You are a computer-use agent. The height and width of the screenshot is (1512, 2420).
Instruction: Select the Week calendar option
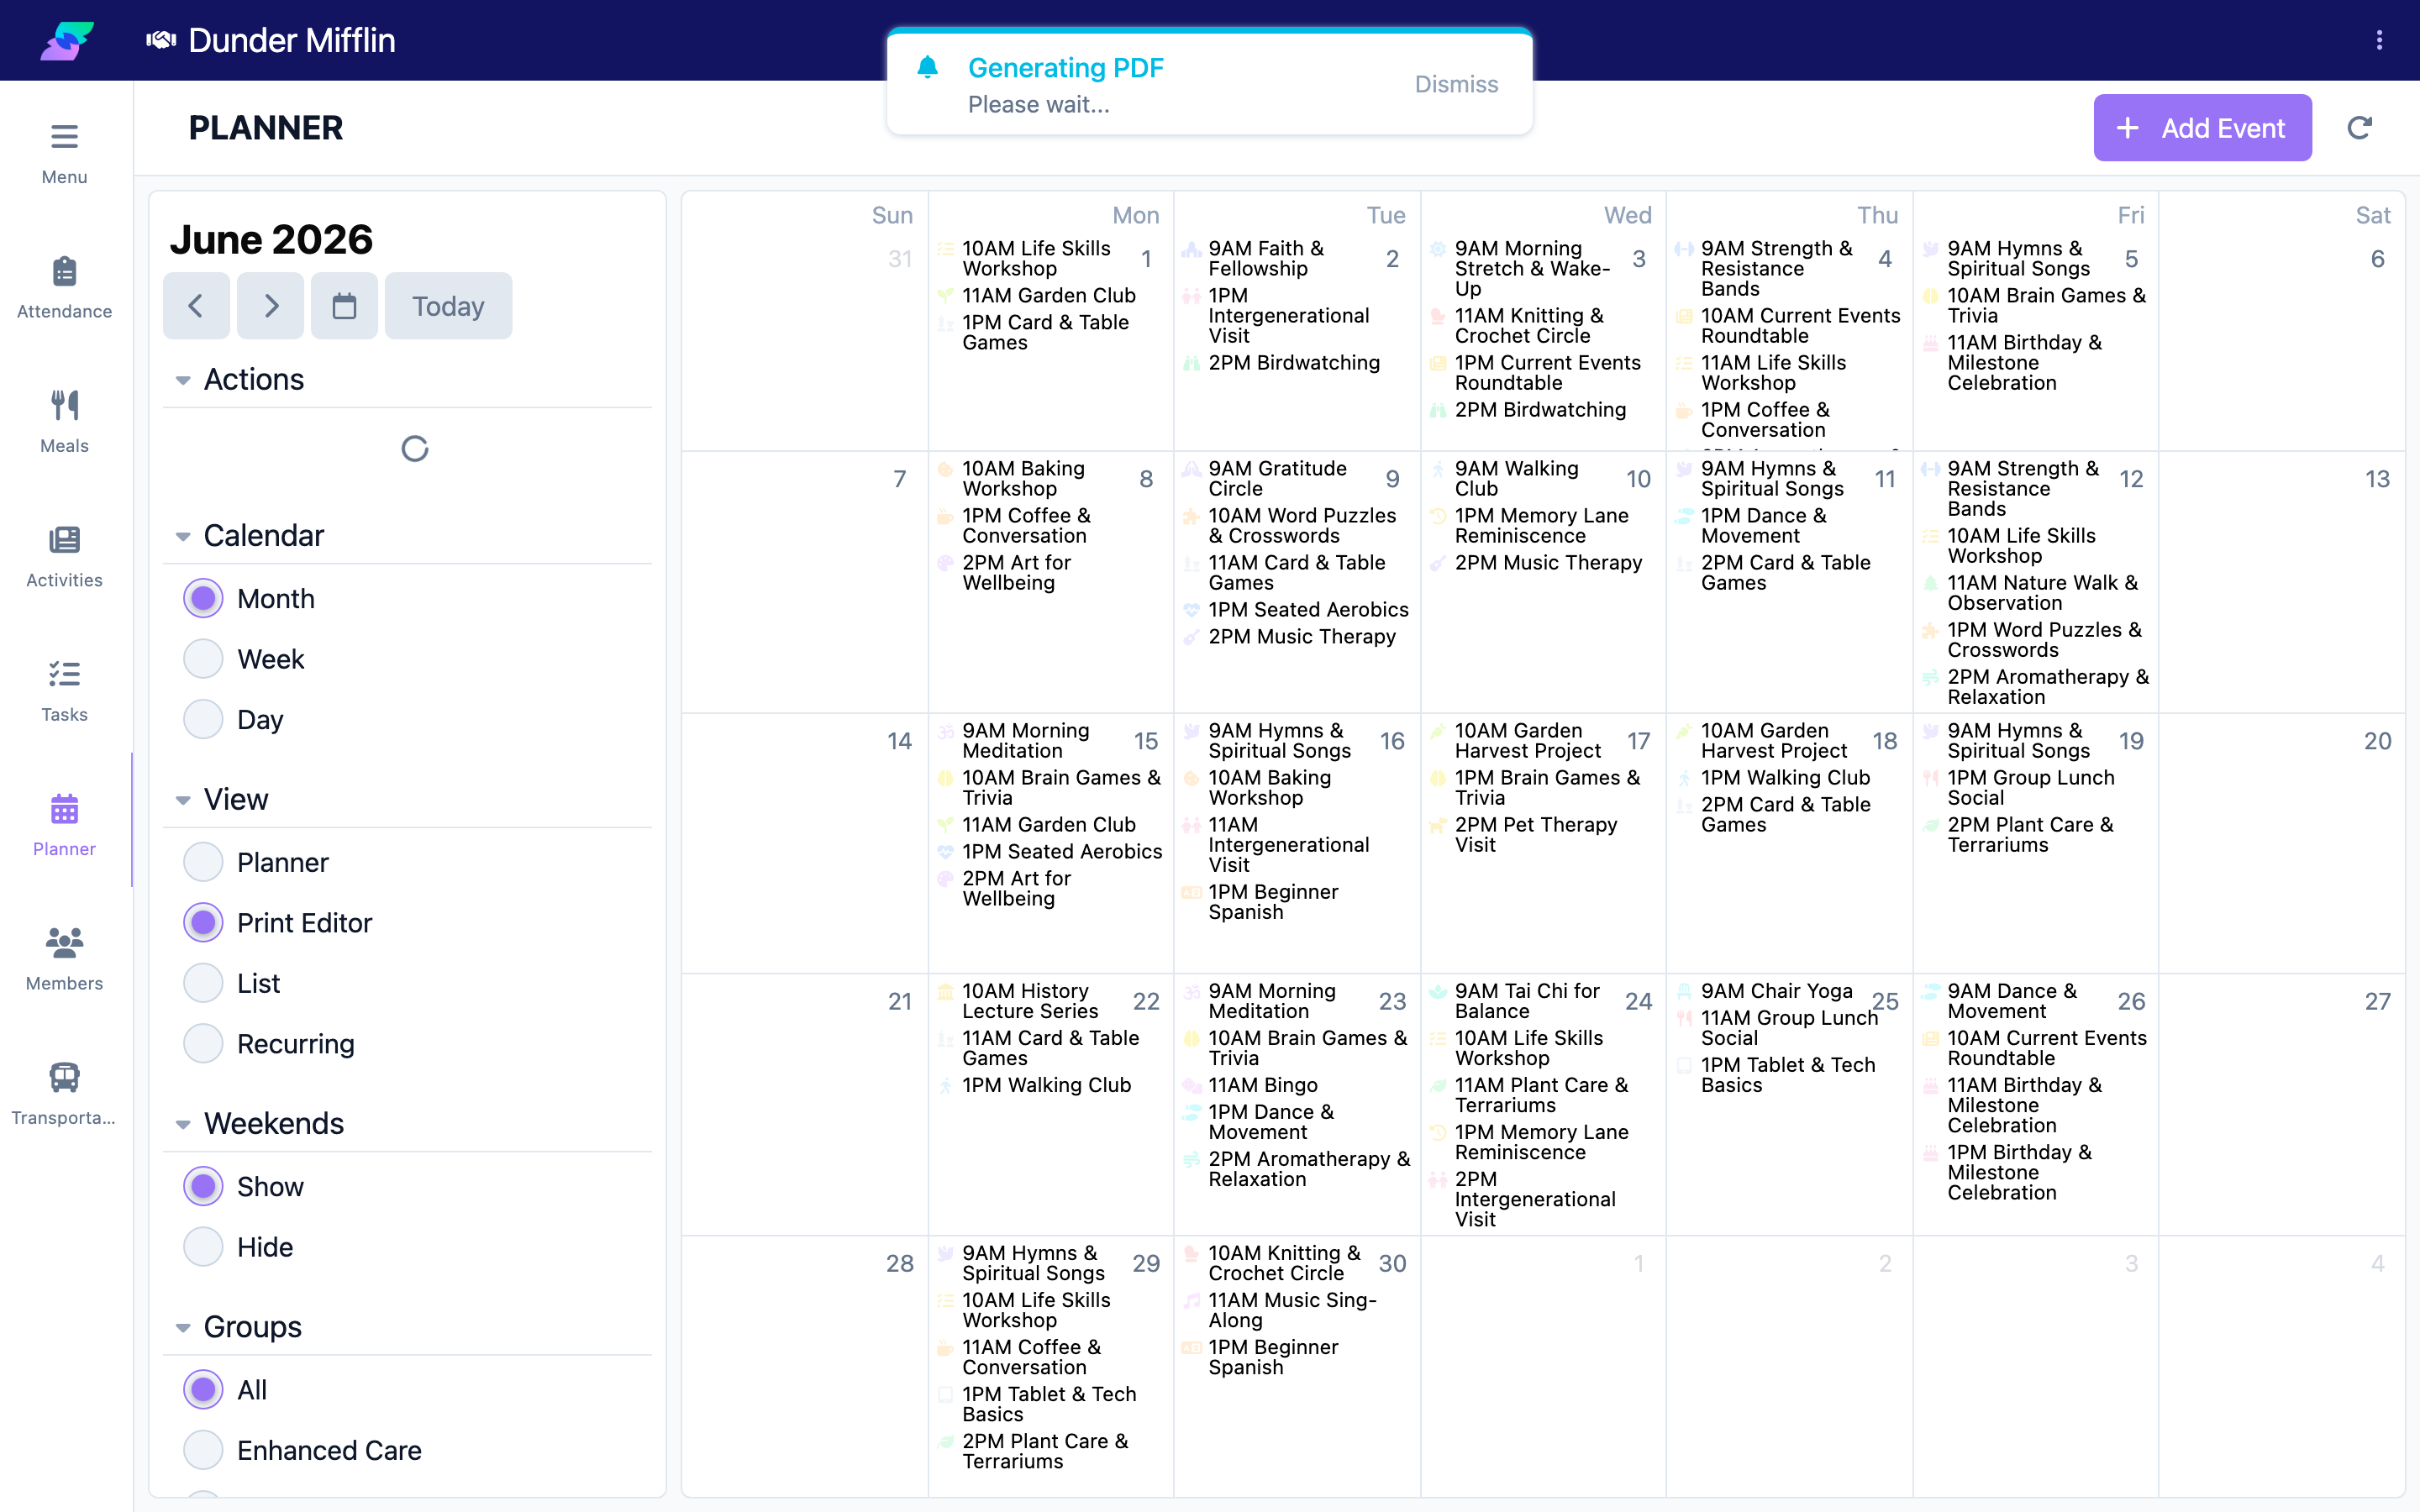tap(203, 659)
